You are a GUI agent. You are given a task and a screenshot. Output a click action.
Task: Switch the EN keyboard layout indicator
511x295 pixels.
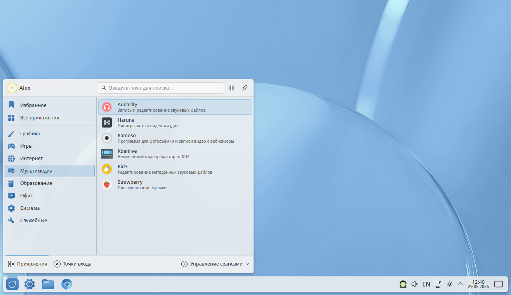tap(426, 284)
